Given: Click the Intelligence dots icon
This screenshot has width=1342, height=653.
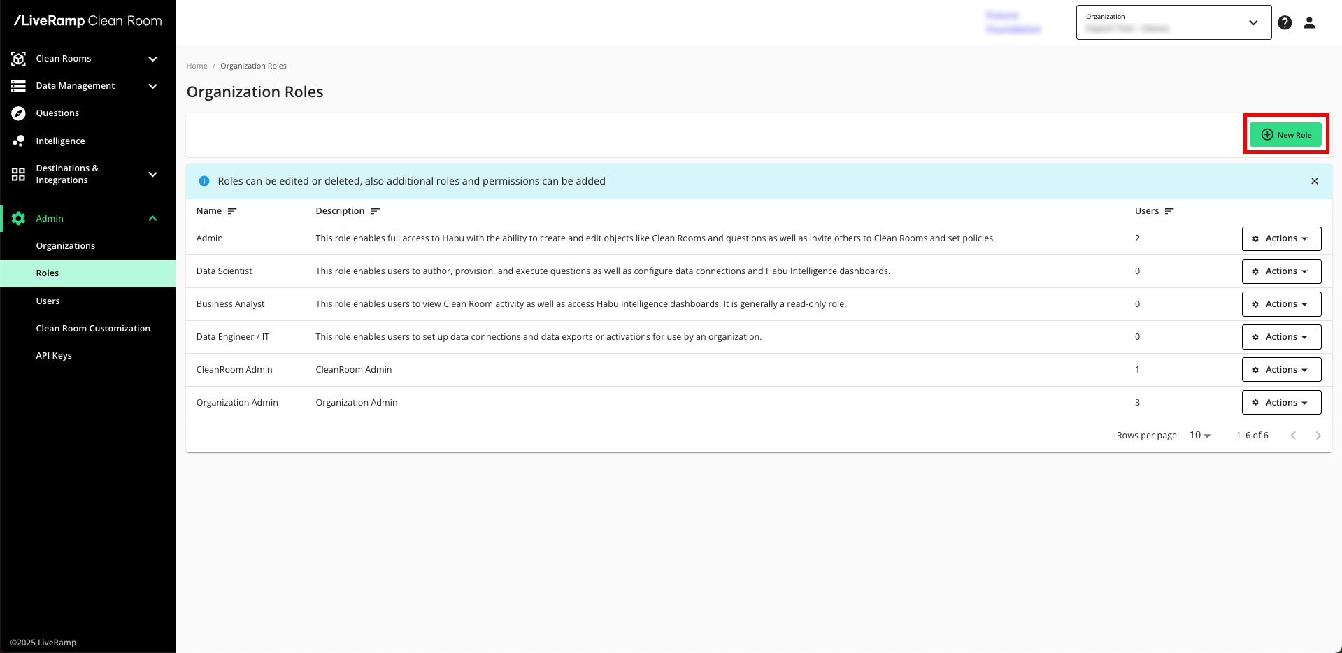Looking at the screenshot, I should pyautogui.click(x=19, y=141).
